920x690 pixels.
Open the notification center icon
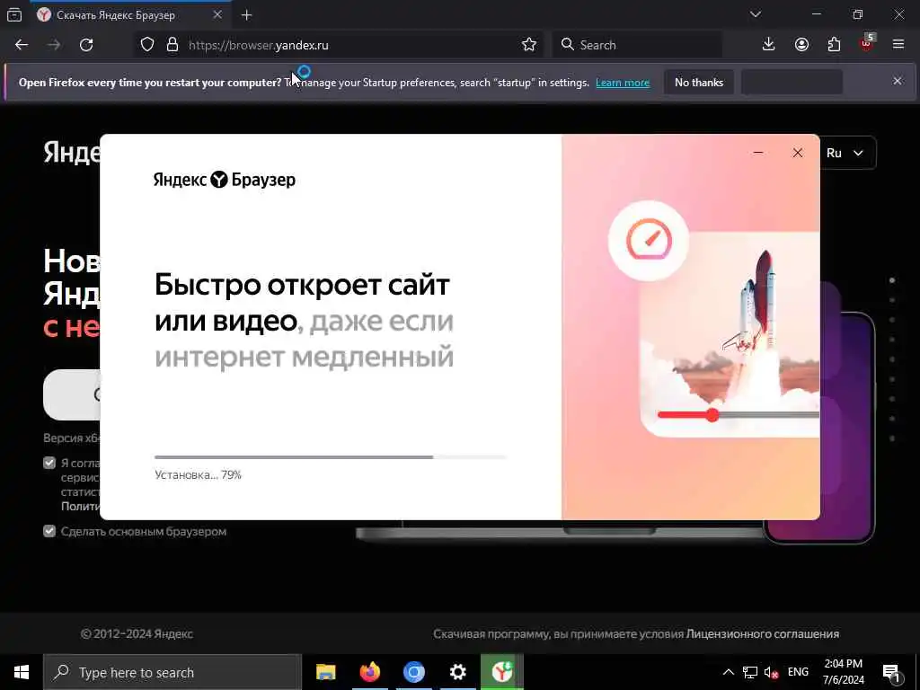click(892, 672)
